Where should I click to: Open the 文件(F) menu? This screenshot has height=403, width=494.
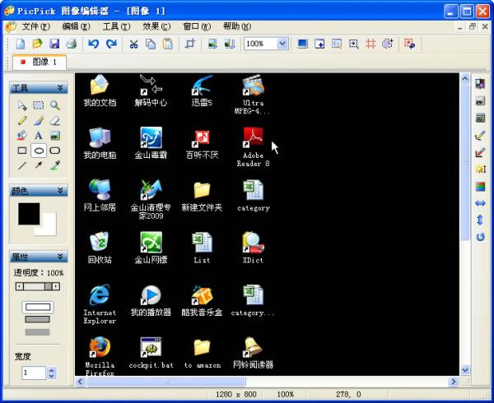pyautogui.click(x=35, y=27)
